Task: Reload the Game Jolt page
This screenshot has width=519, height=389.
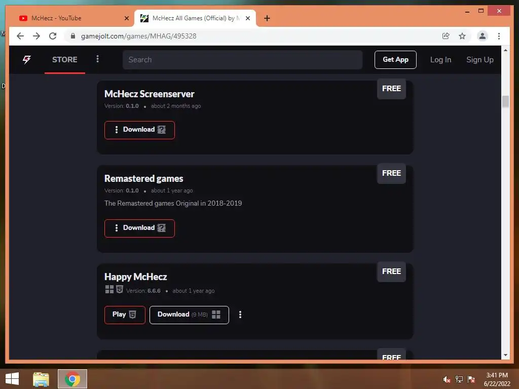Action: tap(53, 36)
